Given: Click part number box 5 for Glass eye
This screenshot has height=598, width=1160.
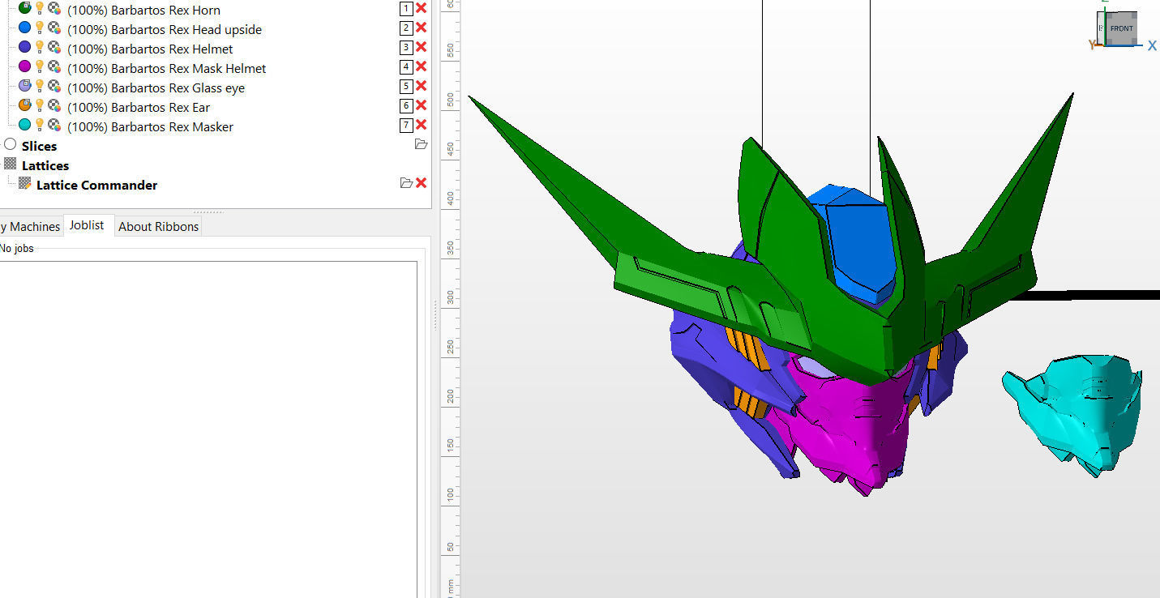Looking at the screenshot, I should (x=406, y=86).
